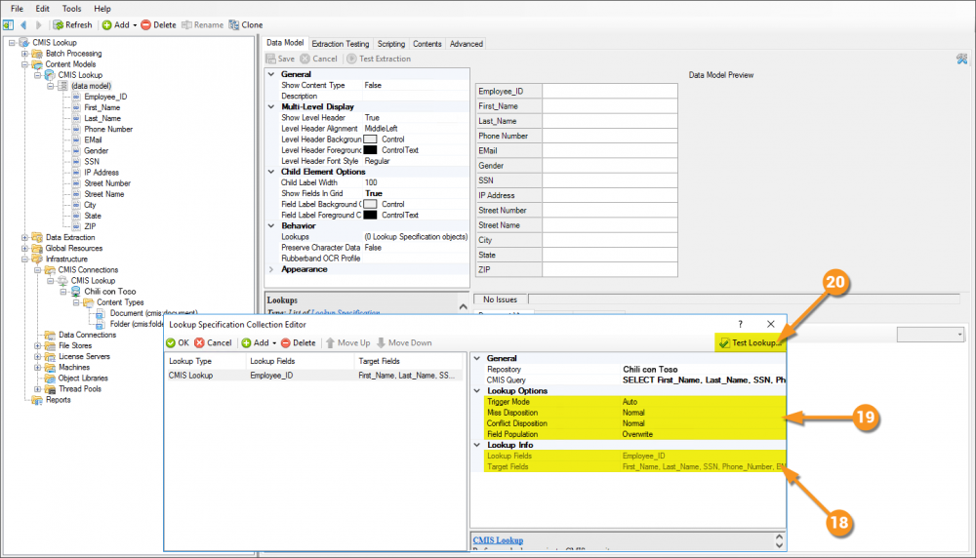
Task: Click the No Issues status tab
Action: [500, 299]
